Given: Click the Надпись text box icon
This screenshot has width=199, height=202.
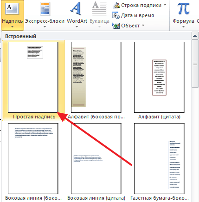Looking at the screenshot, I should point(12,9).
